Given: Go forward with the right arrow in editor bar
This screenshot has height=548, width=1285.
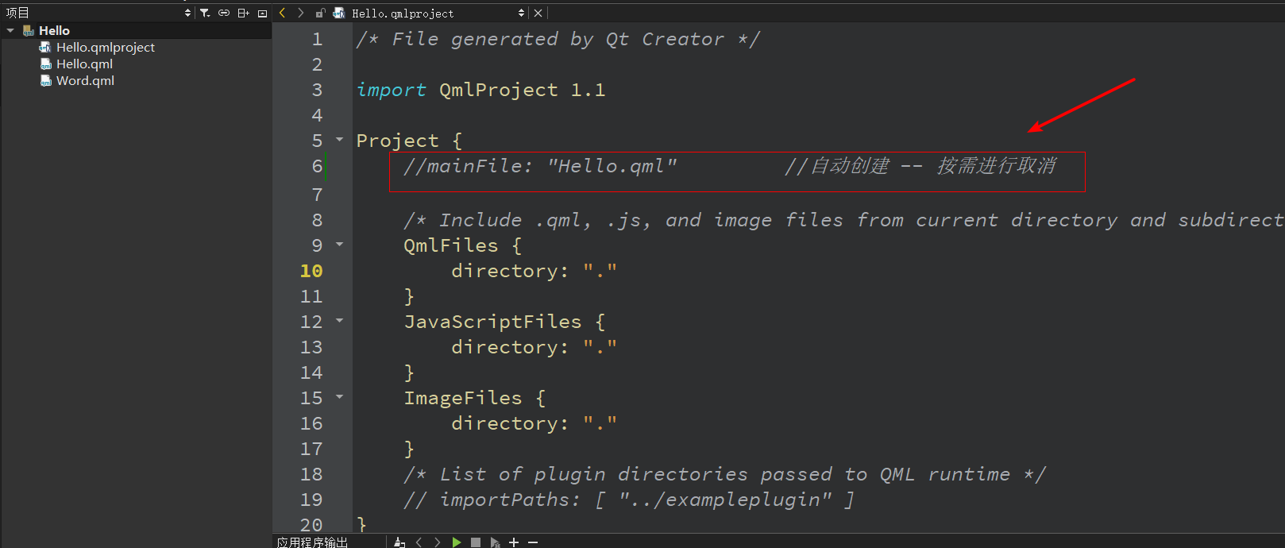Looking at the screenshot, I should [x=300, y=13].
